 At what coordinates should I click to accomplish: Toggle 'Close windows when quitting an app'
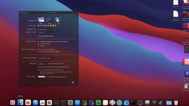pyautogui.click(x=39, y=70)
